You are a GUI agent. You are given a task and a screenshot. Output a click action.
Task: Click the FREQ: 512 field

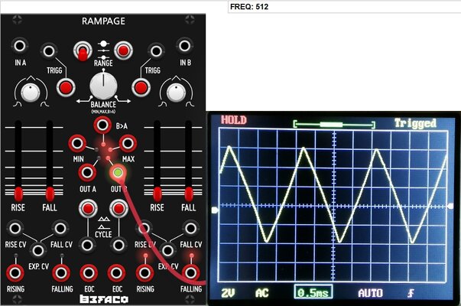[344, 7]
